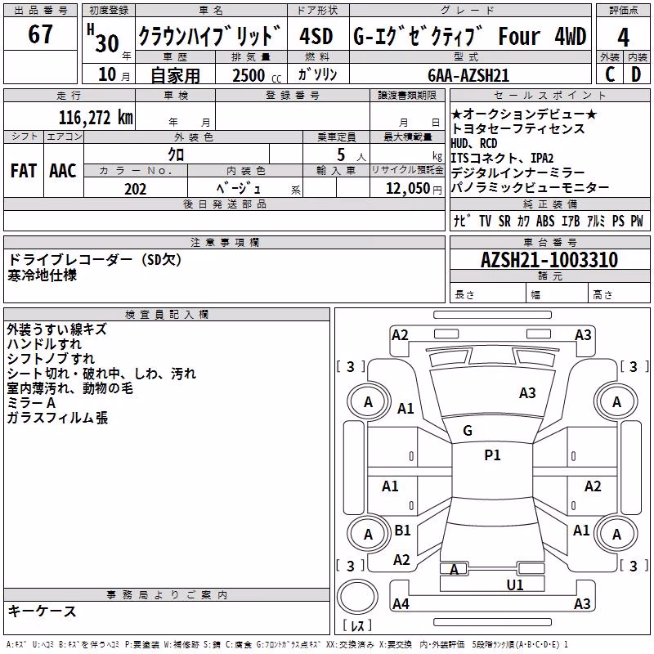Click the car name クラウンハイブリッド

tap(209, 36)
